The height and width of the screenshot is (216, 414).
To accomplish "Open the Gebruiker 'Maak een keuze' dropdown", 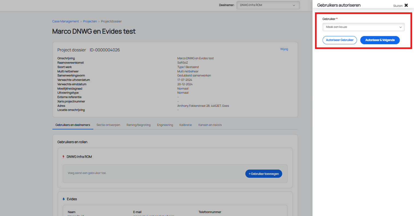I will coord(364,27).
